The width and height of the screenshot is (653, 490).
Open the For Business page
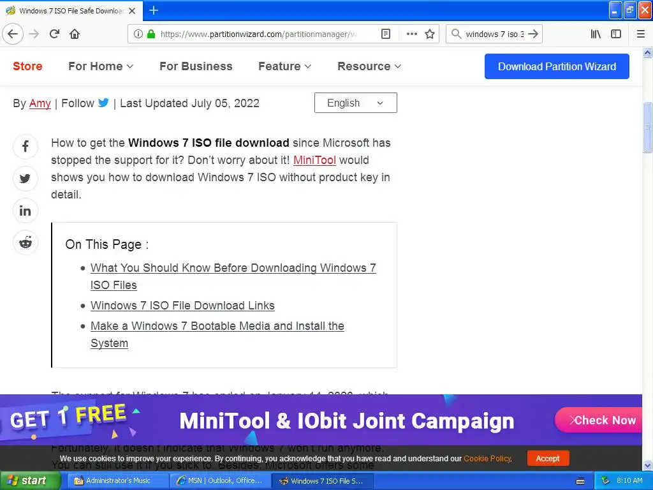[196, 66]
